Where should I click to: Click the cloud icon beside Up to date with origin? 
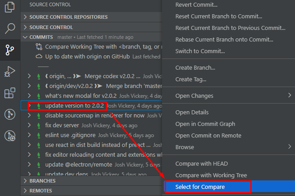39,56
